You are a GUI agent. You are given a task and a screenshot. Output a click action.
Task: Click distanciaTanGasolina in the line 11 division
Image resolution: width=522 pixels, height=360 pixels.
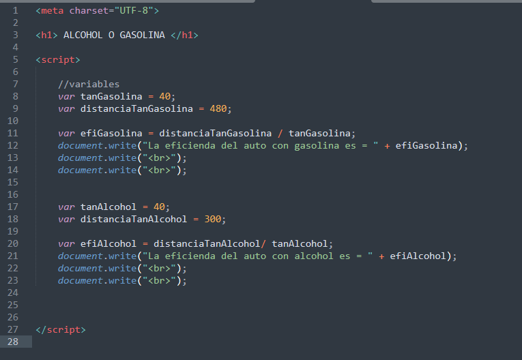(x=216, y=134)
